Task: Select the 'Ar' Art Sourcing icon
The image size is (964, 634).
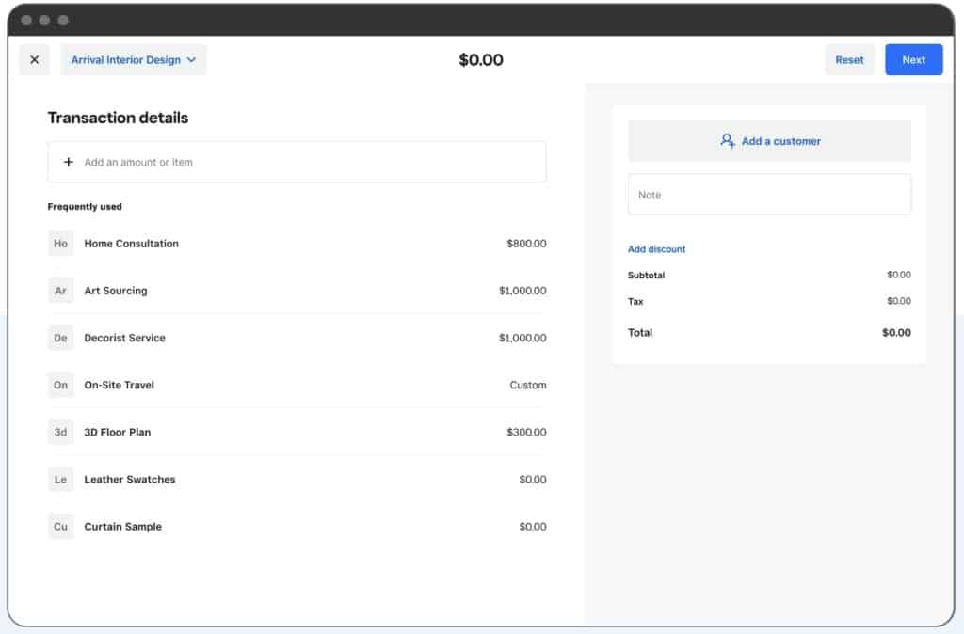Action: click(x=60, y=291)
